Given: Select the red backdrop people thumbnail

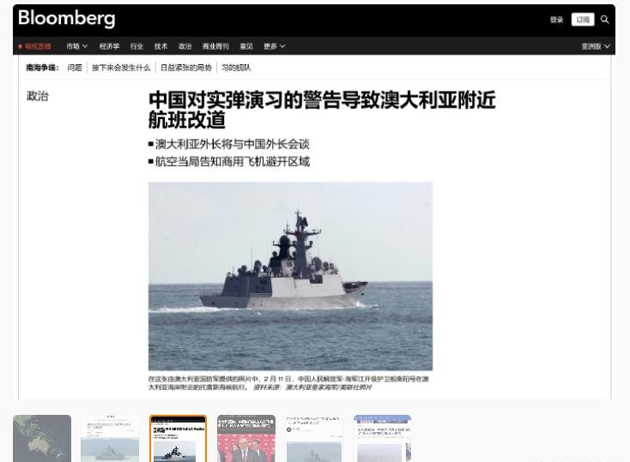Looking at the screenshot, I should click(x=246, y=438).
